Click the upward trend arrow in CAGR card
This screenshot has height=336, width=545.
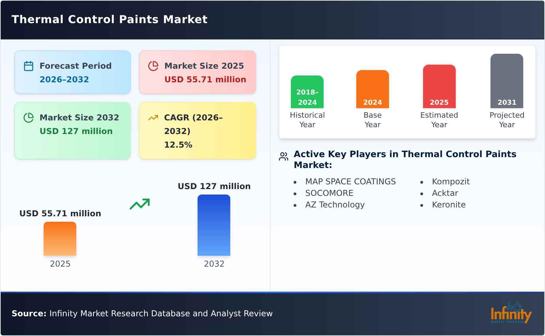click(x=153, y=117)
